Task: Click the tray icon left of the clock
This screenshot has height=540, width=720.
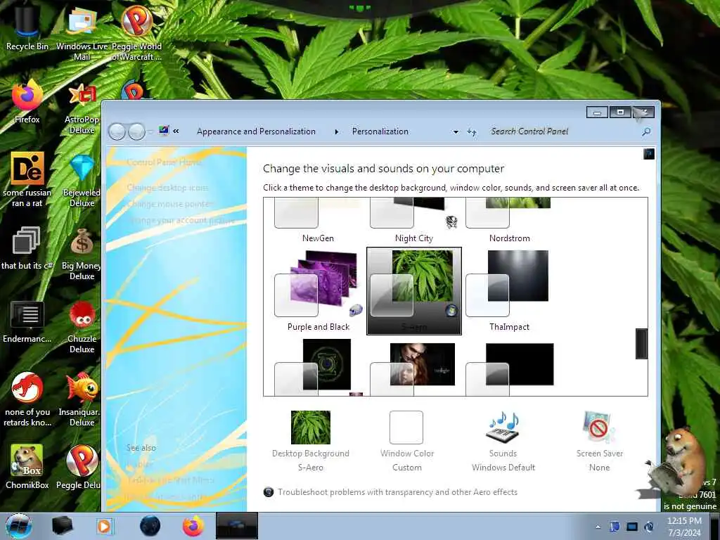Action: click(x=649, y=527)
